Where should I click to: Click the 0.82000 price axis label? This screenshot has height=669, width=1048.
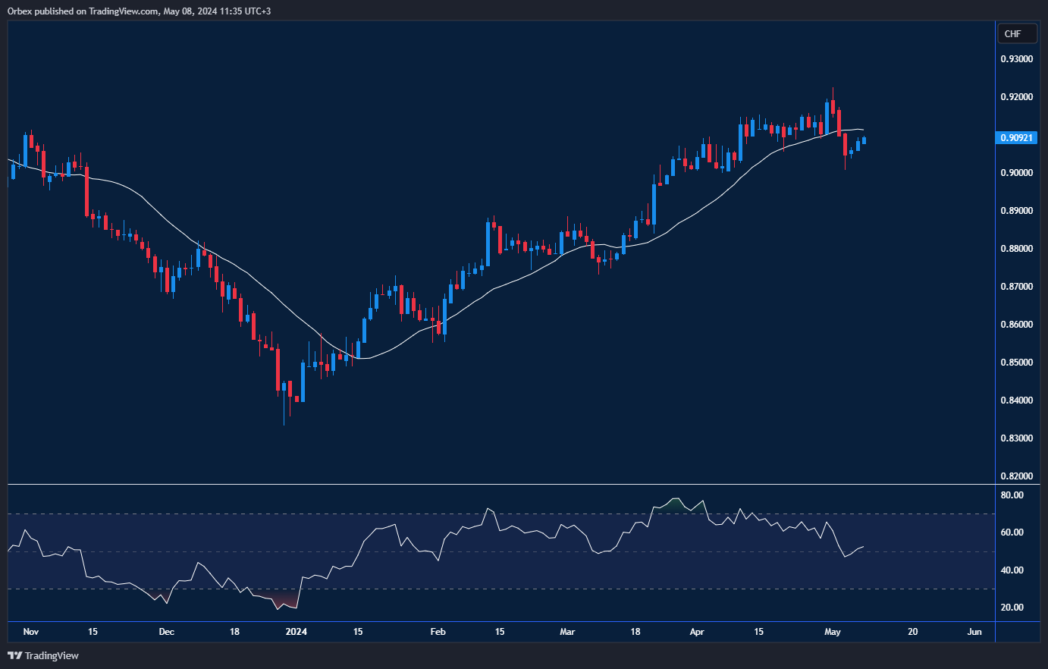(x=1016, y=476)
